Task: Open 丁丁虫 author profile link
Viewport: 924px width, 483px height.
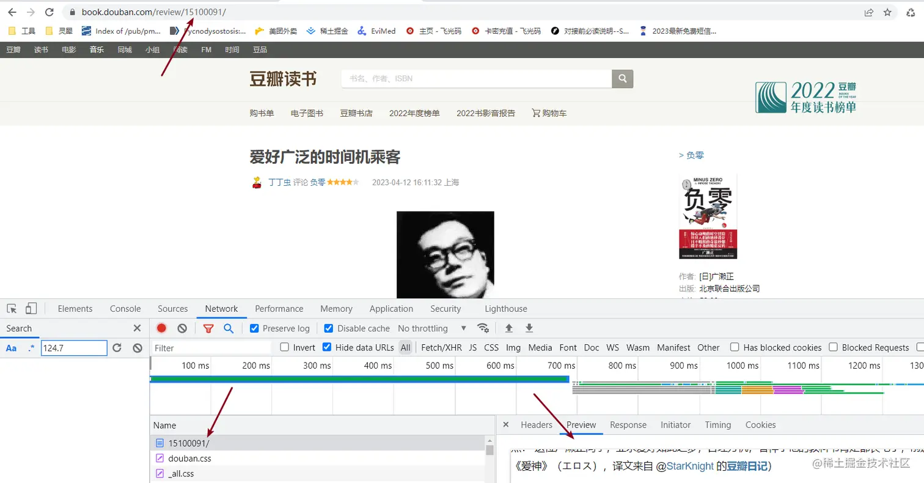Action: pyautogui.click(x=279, y=182)
